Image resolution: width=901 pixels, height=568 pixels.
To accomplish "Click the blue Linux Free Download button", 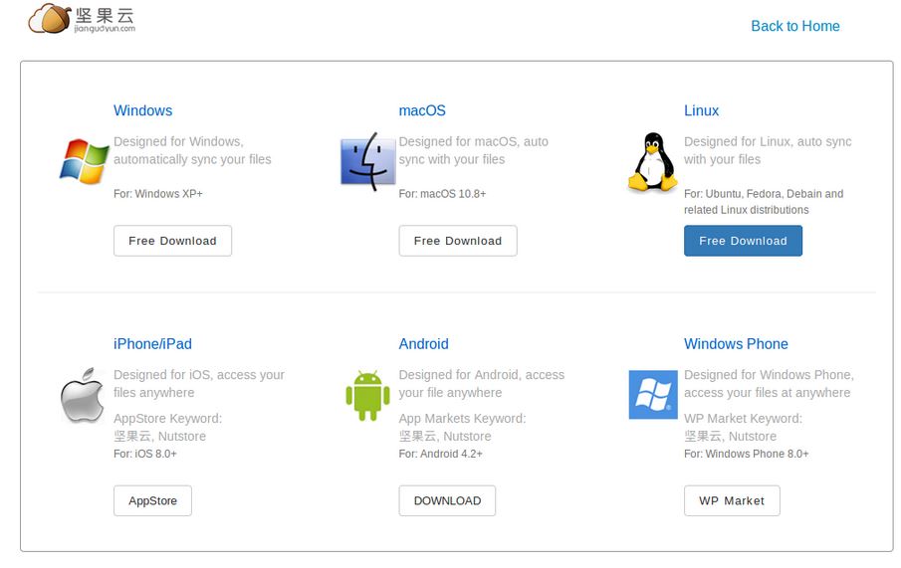I will point(743,241).
